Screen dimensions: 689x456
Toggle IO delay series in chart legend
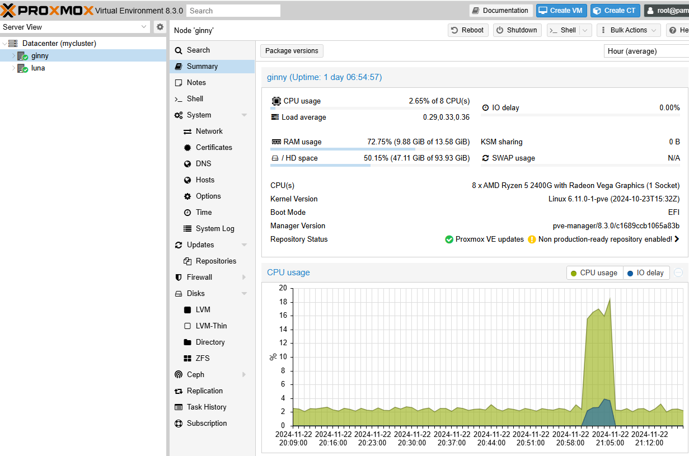646,272
